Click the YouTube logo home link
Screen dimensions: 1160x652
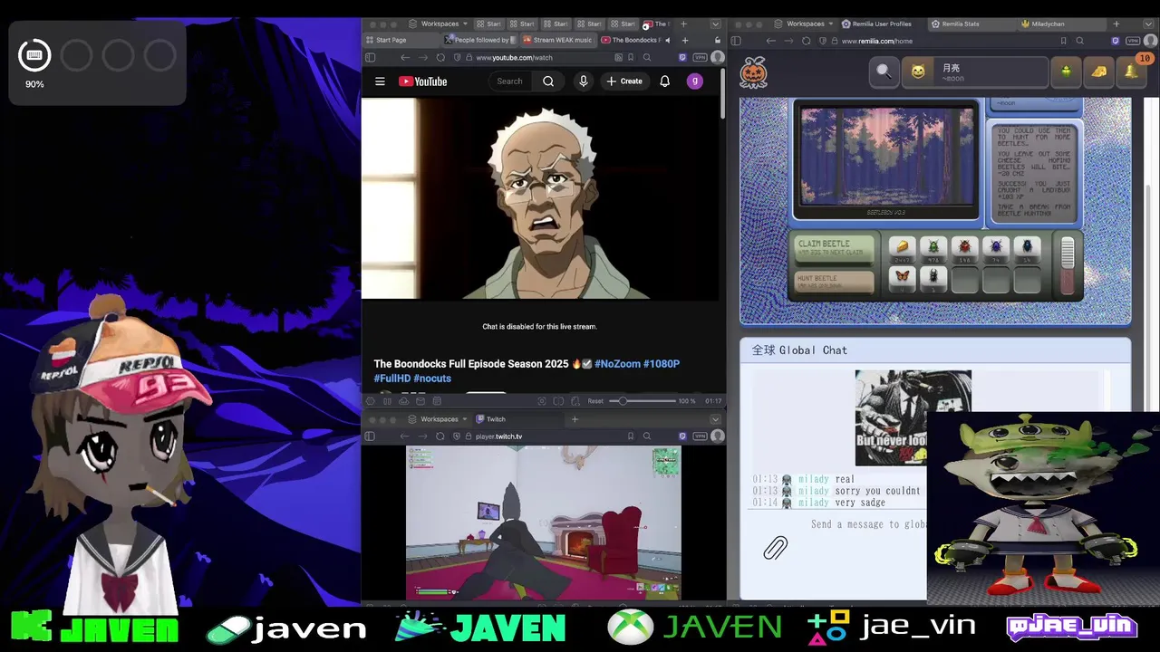422,81
